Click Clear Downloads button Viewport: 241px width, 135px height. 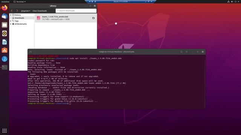pos(40,11)
